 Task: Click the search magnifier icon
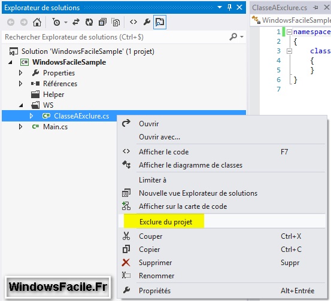233,37
